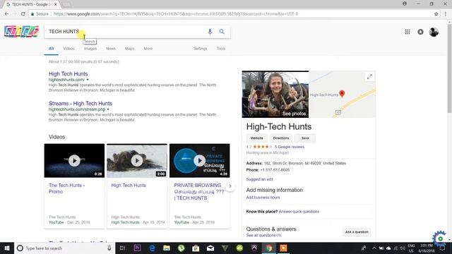452x254 pixels.
Task: Open the volume control in the system tray
Action: click(403, 248)
